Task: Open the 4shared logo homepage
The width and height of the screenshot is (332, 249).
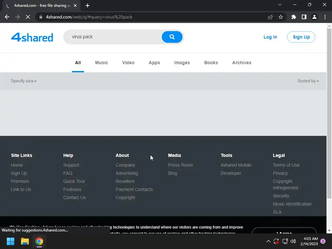Action: click(32, 37)
